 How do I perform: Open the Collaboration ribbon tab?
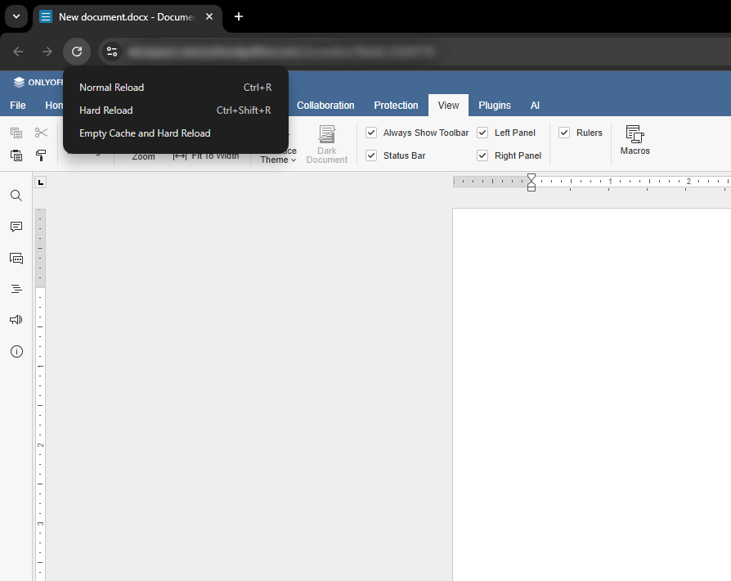coord(325,105)
